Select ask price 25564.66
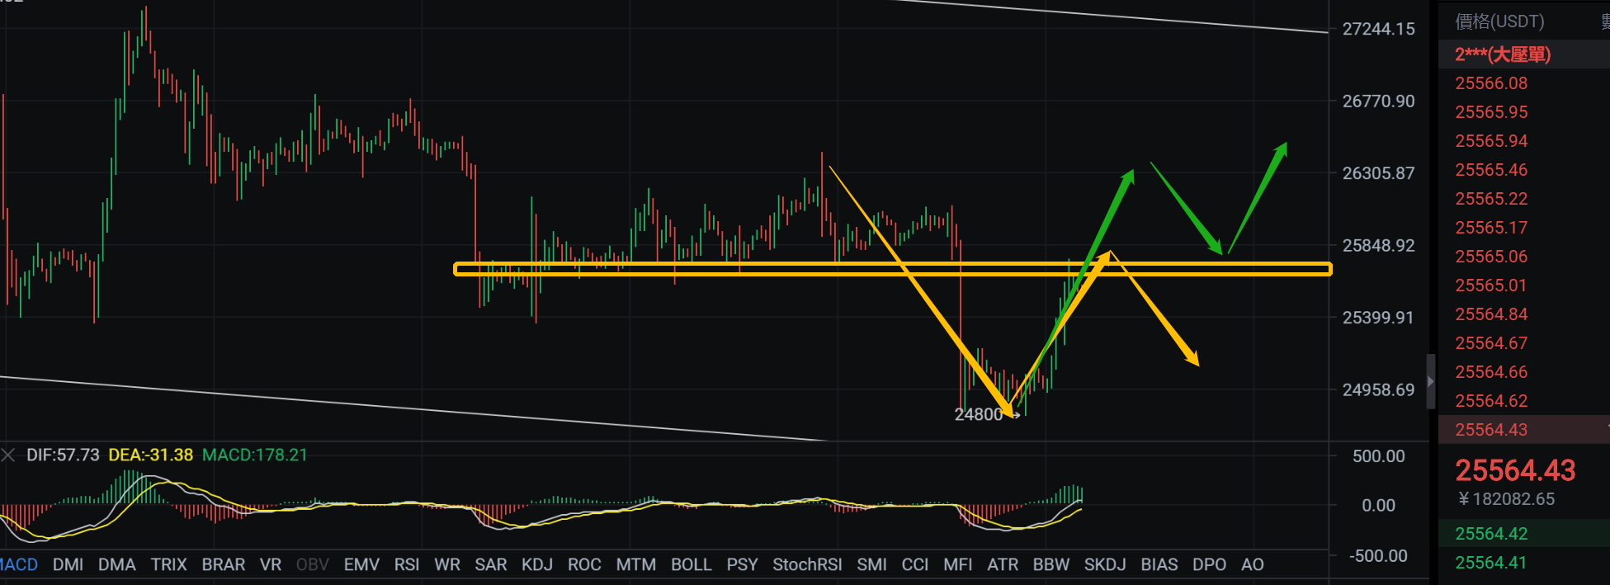The width and height of the screenshot is (1610, 585). click(x=1491, y=372)
